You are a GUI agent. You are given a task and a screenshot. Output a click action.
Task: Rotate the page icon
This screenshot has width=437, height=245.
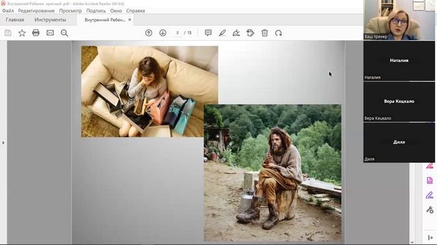point(279,33)
